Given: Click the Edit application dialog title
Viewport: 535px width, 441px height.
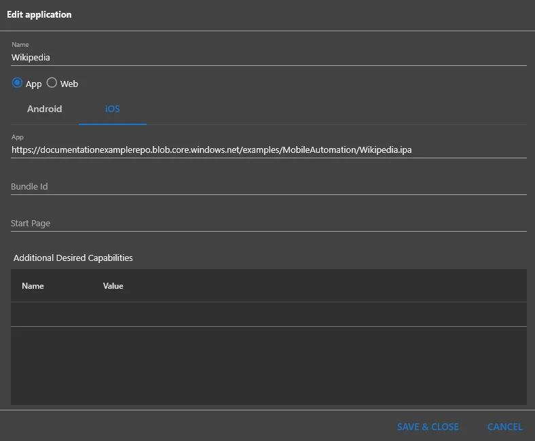Looking at the screenshot, I should point(39,14).
